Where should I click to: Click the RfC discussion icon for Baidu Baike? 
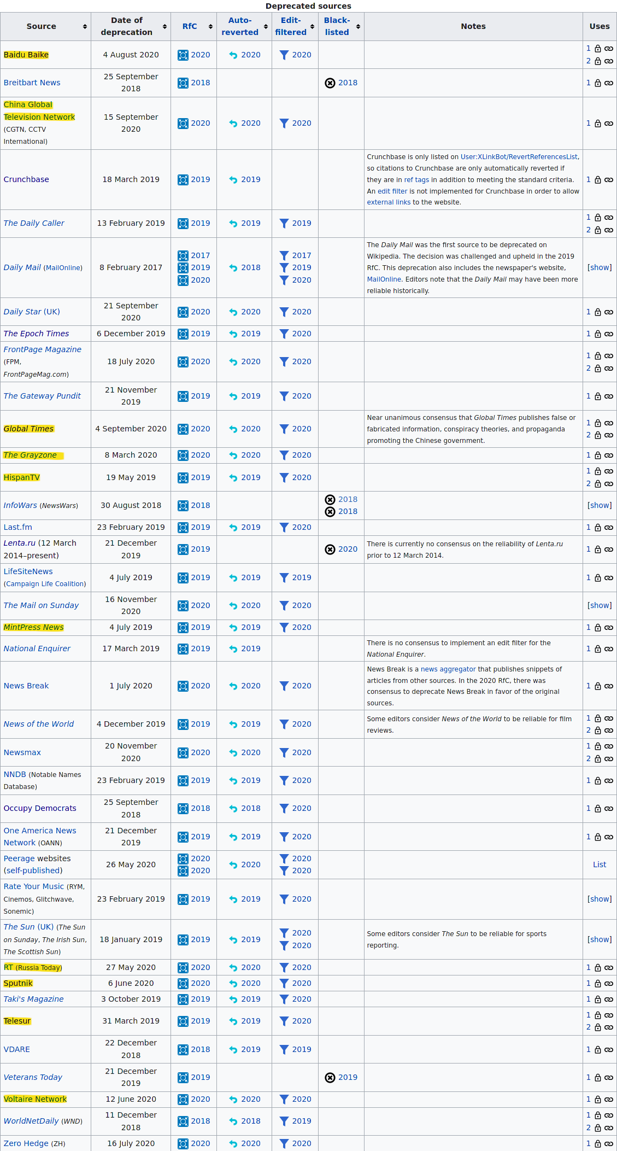tap(183, 55)
